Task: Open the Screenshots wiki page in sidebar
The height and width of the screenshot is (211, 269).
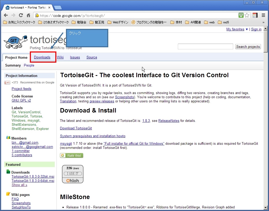Action: coord(21,203)
